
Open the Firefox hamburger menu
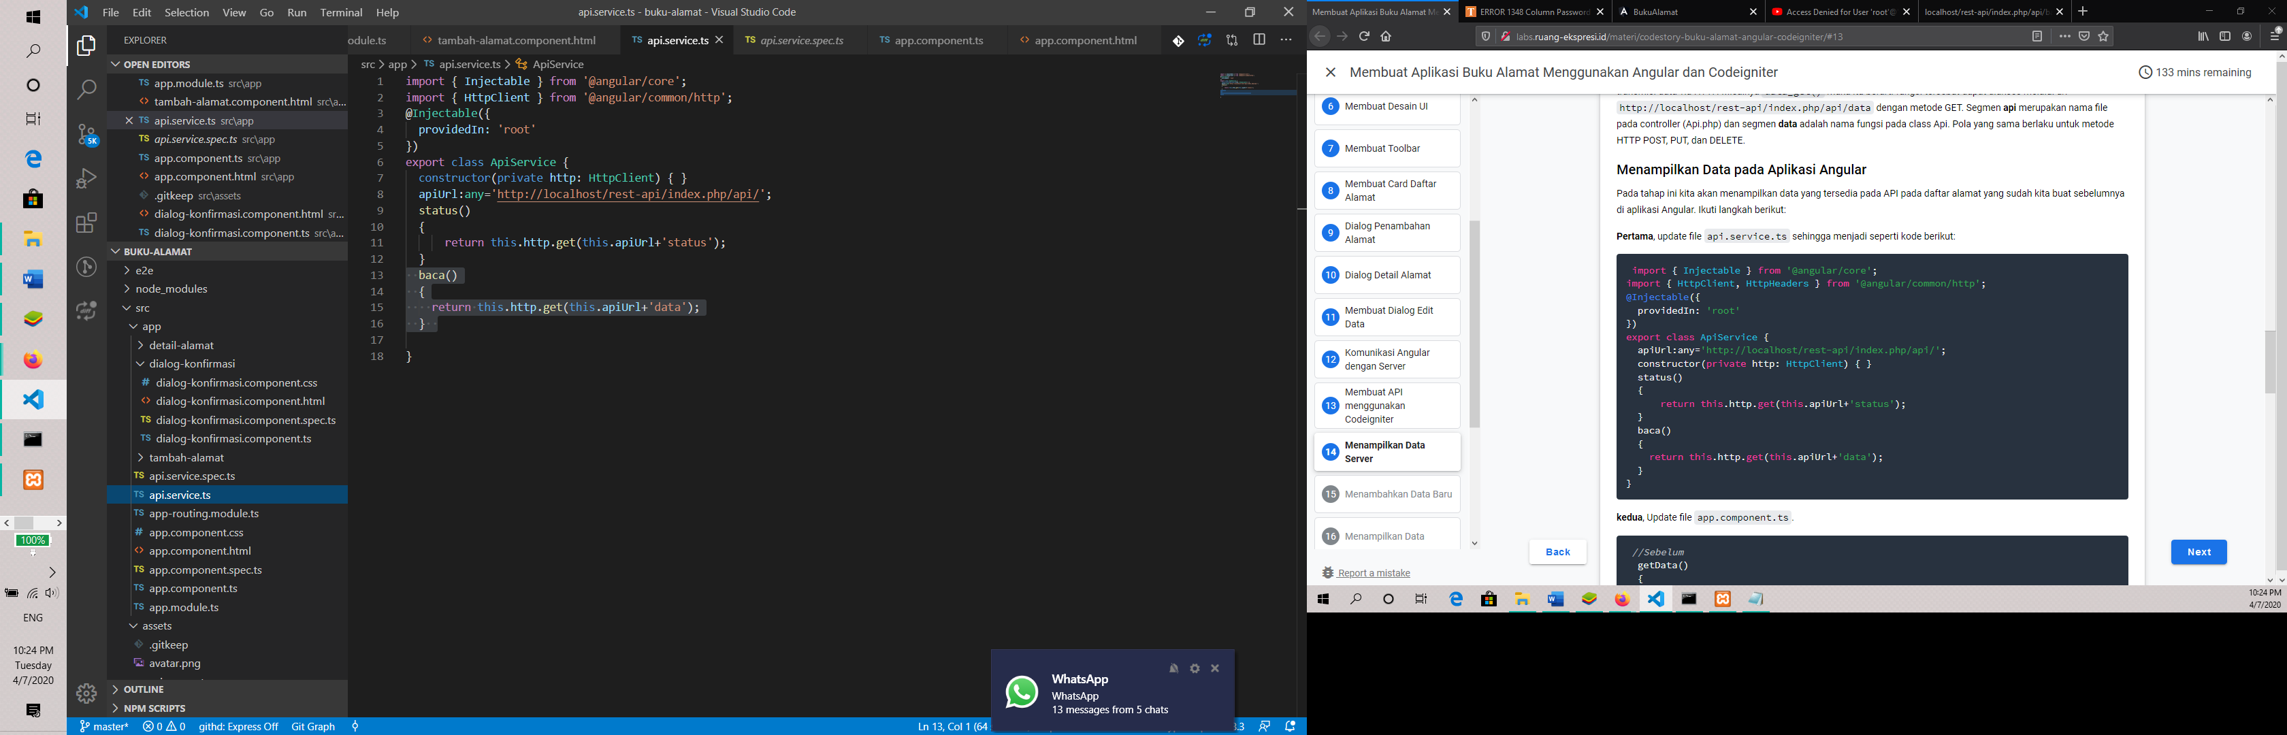pyautogui.click(x=2275, y=36)
